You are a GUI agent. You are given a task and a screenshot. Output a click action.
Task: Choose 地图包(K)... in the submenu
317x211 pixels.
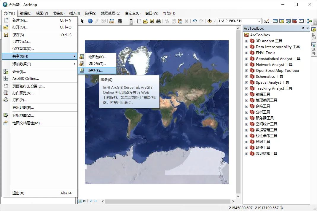pyautogui.click(x=97, y=57)
